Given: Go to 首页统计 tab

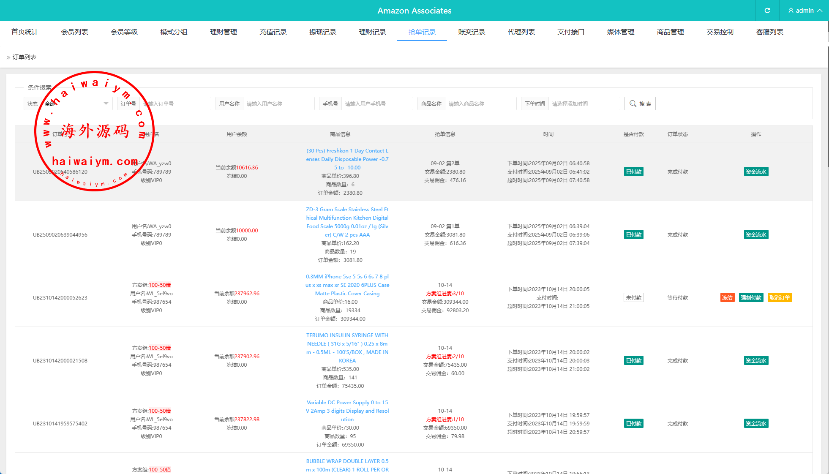Looking at the screenshot, I should (x=25, y=32).
